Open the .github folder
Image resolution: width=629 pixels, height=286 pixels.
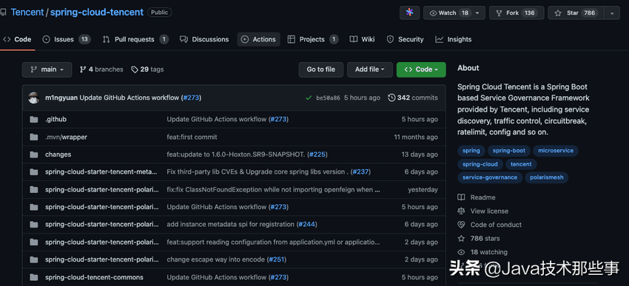tap(55, 120)
